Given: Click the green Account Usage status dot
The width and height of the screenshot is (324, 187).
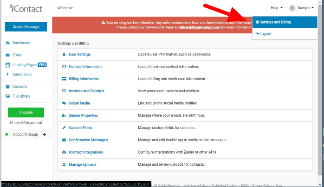Looking at the screenshot, I should click(x=6, y=134).
